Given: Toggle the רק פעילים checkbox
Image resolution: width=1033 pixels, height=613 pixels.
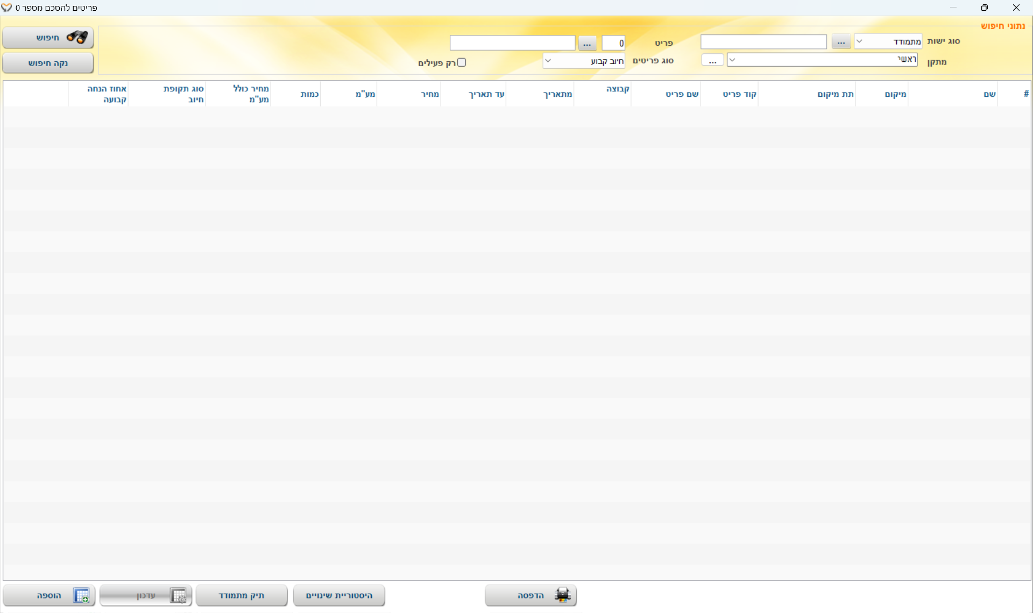Looking at the screenshot, I should pos(462,62).
